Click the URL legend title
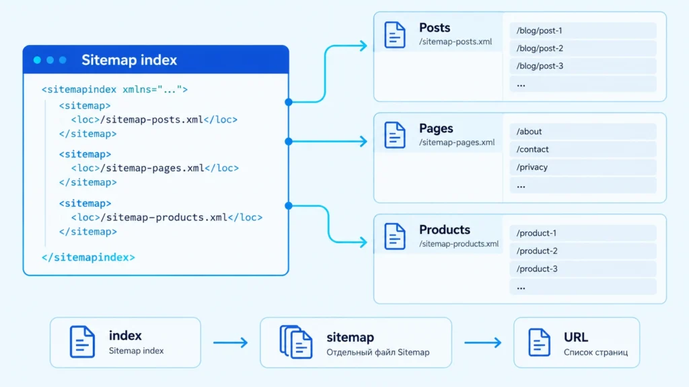Viewport: 689px width, 387px height. coord(576,337)
